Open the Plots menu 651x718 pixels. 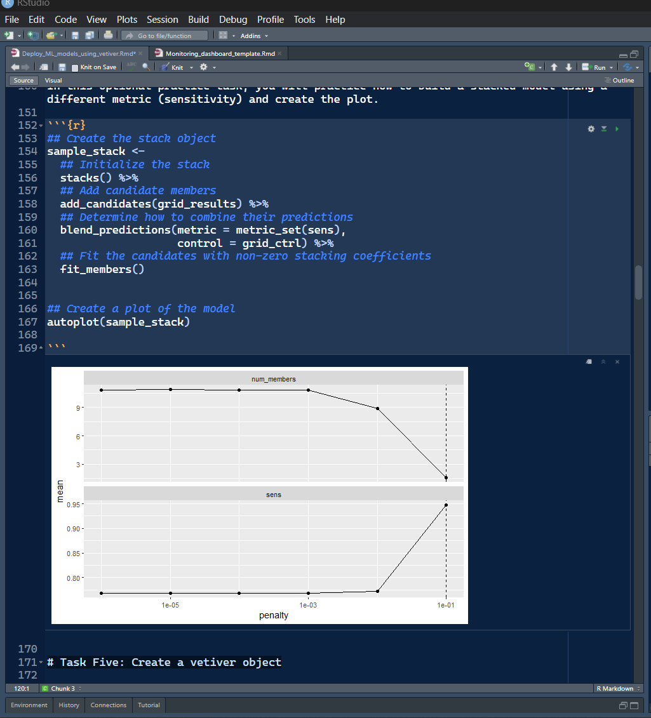coord(126,20)
